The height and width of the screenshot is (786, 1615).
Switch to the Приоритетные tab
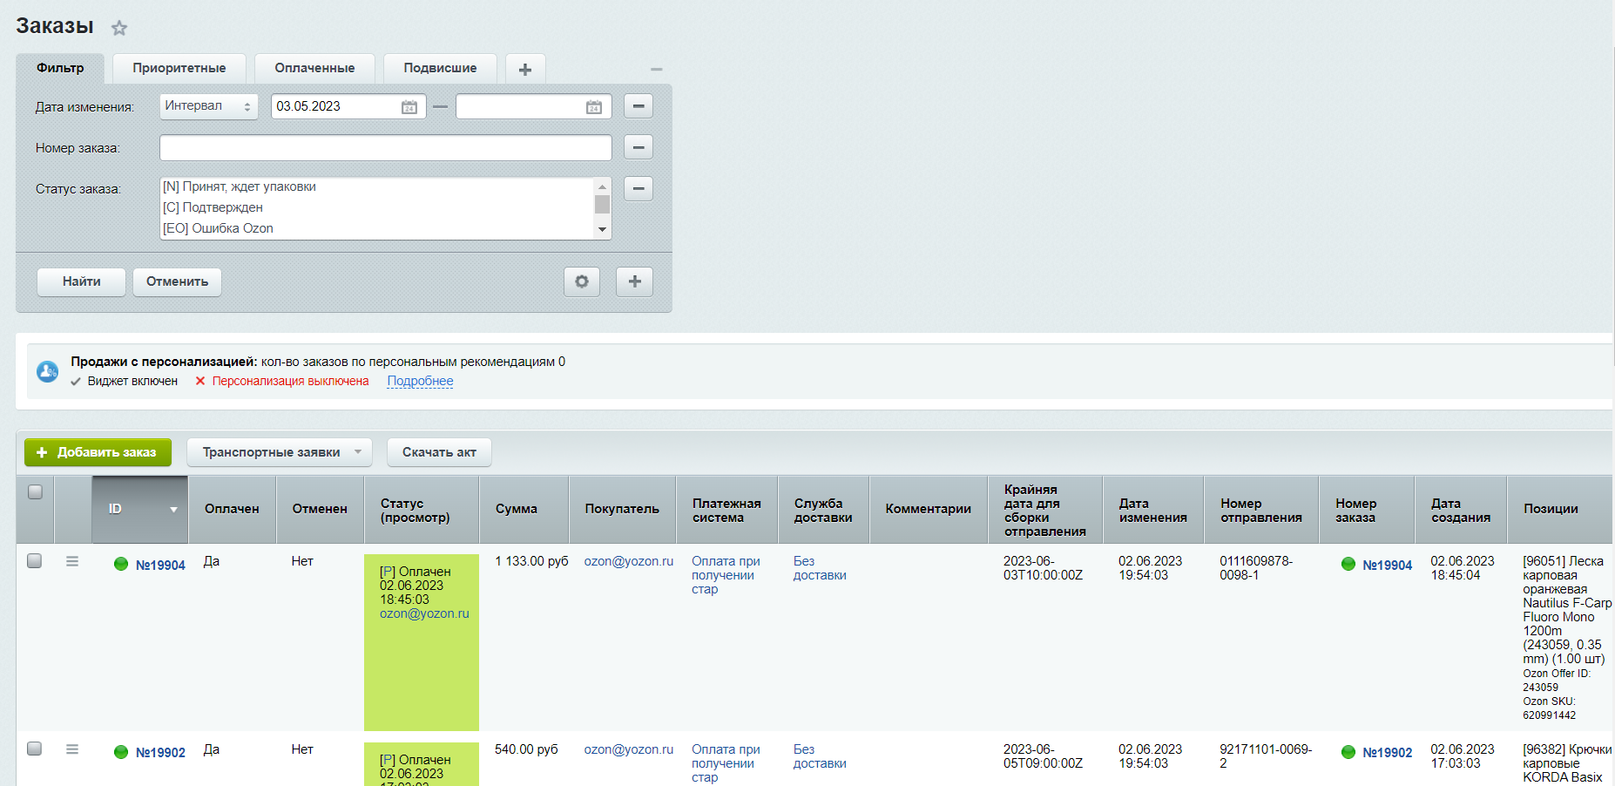pyautogui.click(x=179, y=68)
